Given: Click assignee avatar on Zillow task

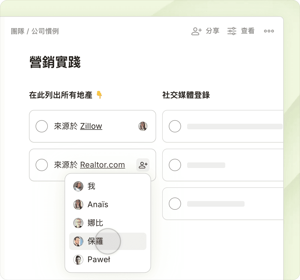Looking at the screenshot, I should [143, 126].
